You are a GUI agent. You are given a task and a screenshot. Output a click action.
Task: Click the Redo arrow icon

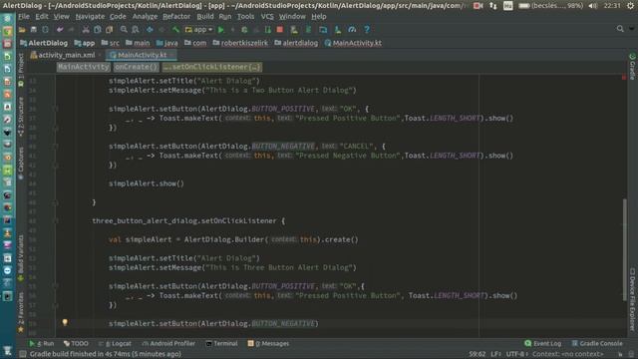[x=71, y=29]
